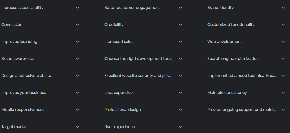Image resolution: width=290 pixels, height=133 pixels.
Task: Click the Search engine optimization arrow
Action: [x=283, y=59]
